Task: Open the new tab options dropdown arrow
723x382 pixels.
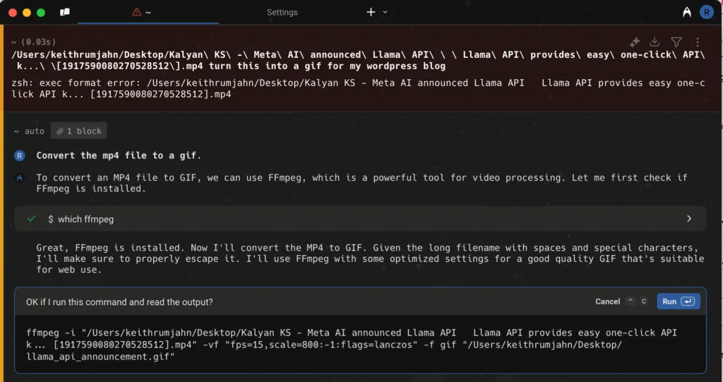Action: (x=386, y=12)
